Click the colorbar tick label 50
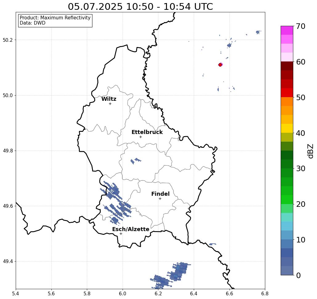 click(x=300, y=98)
